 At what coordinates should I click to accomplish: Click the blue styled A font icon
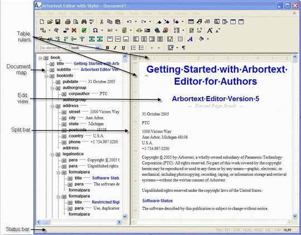coord(190,39)
